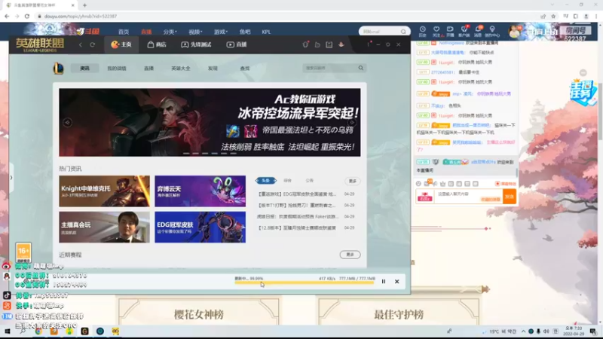Show previous banner slide

click(67, 123)
